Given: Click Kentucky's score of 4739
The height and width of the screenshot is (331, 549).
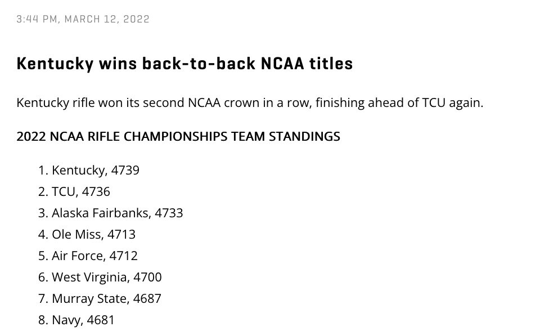Looking at the screenshot, I should (125, 170).
